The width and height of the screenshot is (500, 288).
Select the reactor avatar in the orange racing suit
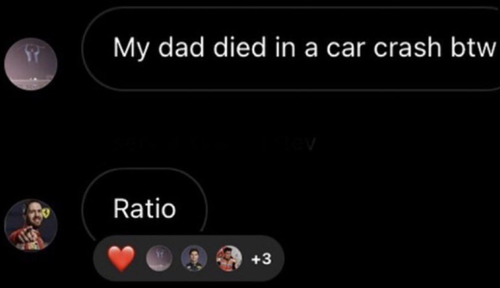tap(229, 258)
